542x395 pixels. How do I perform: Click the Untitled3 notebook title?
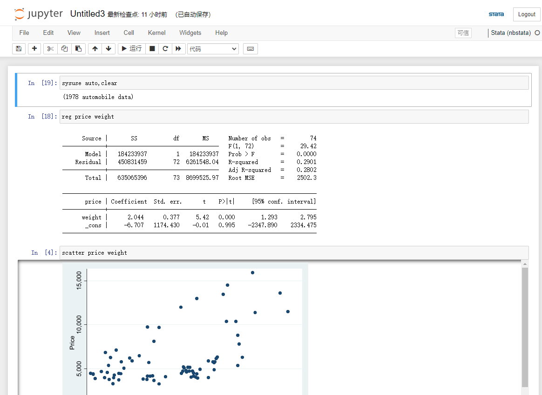87,14
